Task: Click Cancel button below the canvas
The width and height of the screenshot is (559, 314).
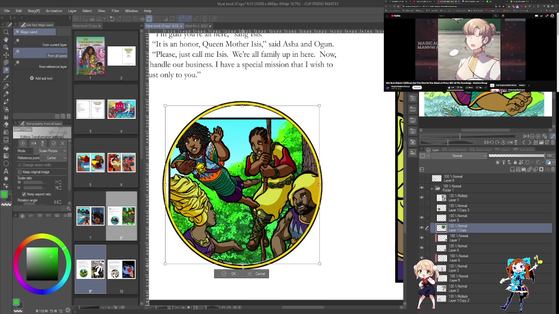Action: 256,274
